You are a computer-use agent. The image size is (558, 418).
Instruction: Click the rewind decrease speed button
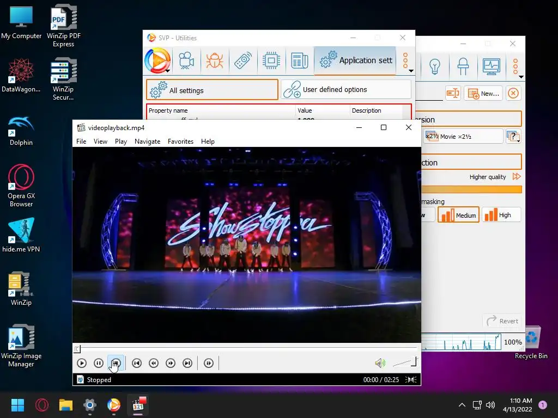(x=154, y=363)
